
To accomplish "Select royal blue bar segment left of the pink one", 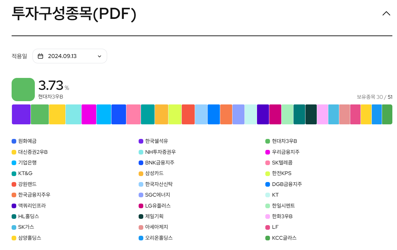I will pos(119,114).
